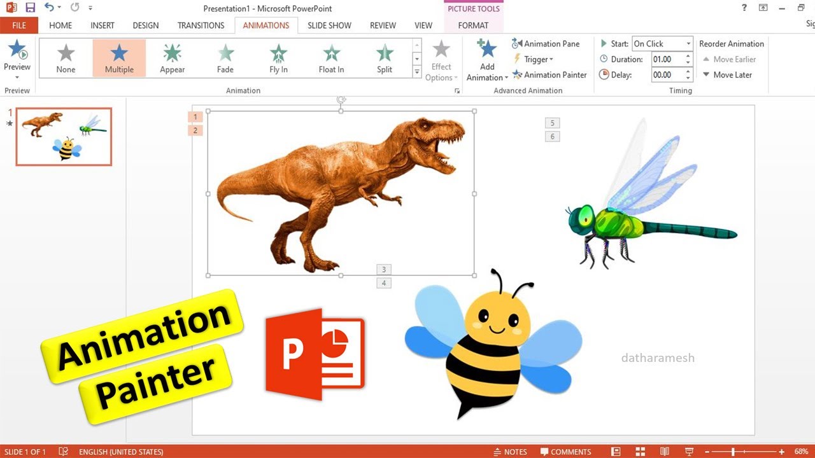Screen dimensions: 815x458
Task: Open the FILE tab
Action: 19,25
